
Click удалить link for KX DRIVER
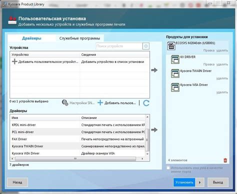click(222, 64)
